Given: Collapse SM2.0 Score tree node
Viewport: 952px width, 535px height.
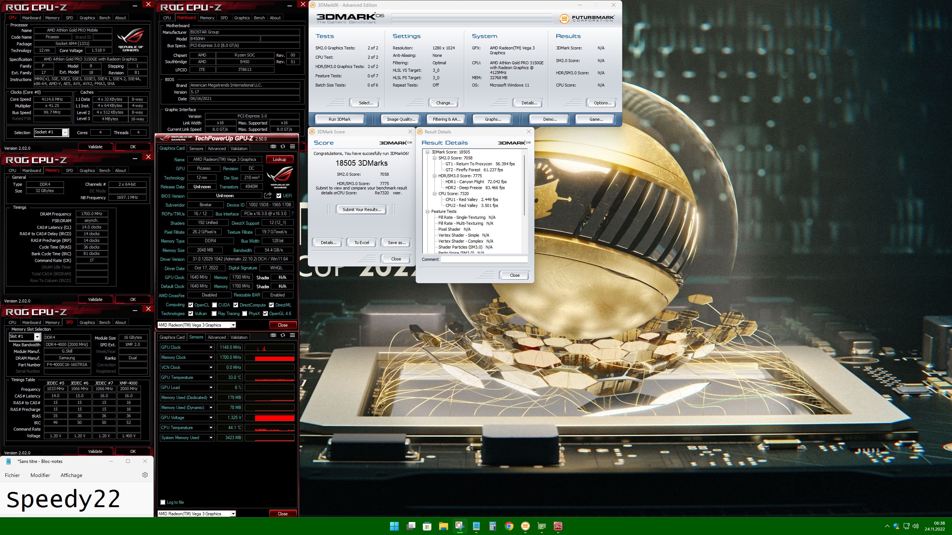Looking at the screenshot, I should point(434,158).
